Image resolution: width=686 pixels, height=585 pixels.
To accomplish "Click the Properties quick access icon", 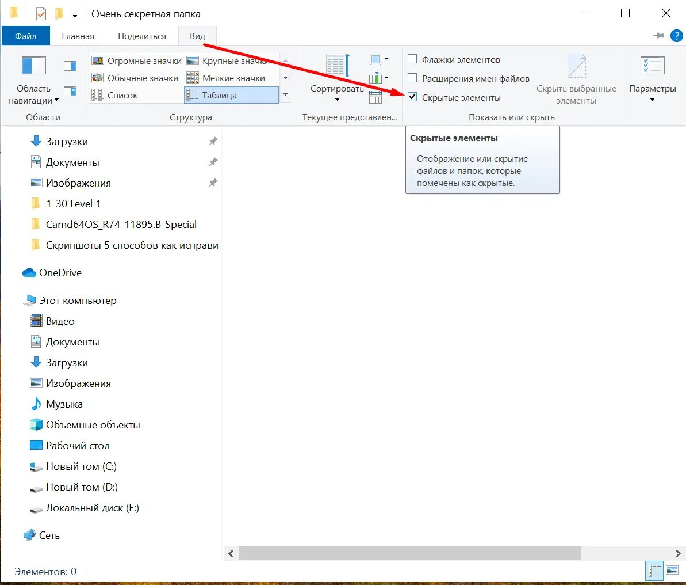I will (41, 14).
